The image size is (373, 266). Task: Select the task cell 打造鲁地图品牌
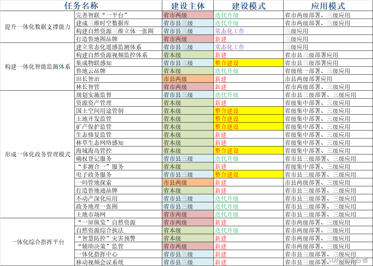pyautogui.click(x=118, y=39)
